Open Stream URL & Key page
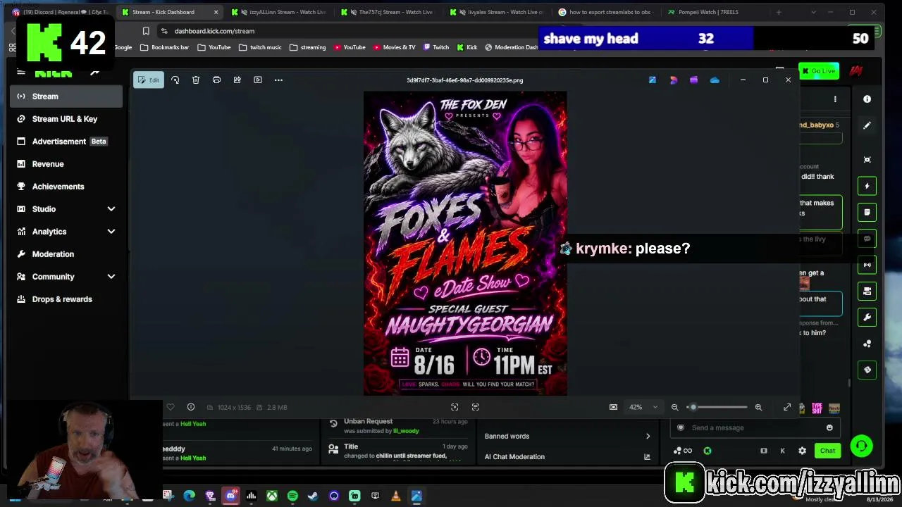Screen dimensions: 902x507 pyautogui.click(x=66, y=119)
